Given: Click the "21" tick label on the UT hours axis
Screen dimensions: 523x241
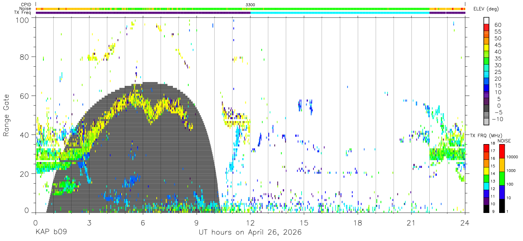Looking at the screenshot, I should pyautogui.click(x=411, y=222).
